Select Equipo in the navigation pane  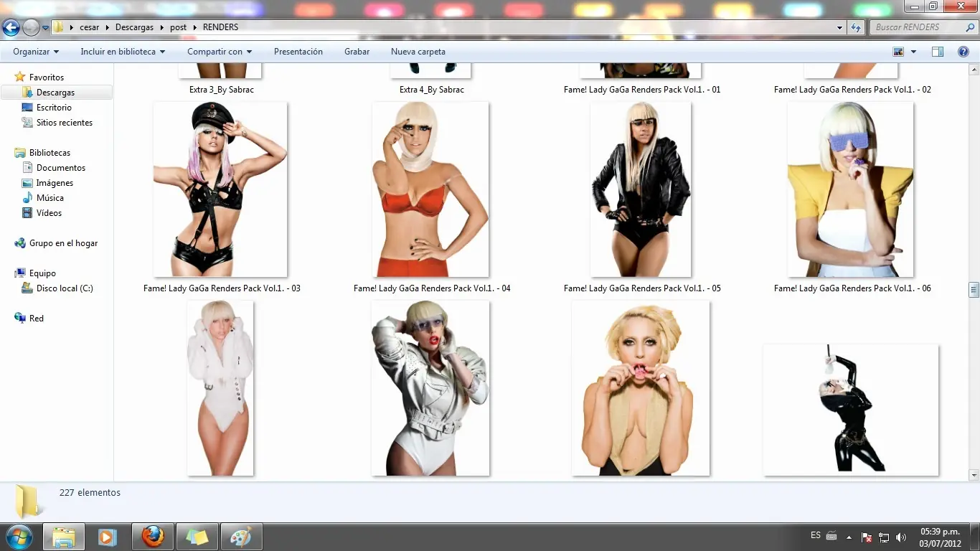coord(42,273)
